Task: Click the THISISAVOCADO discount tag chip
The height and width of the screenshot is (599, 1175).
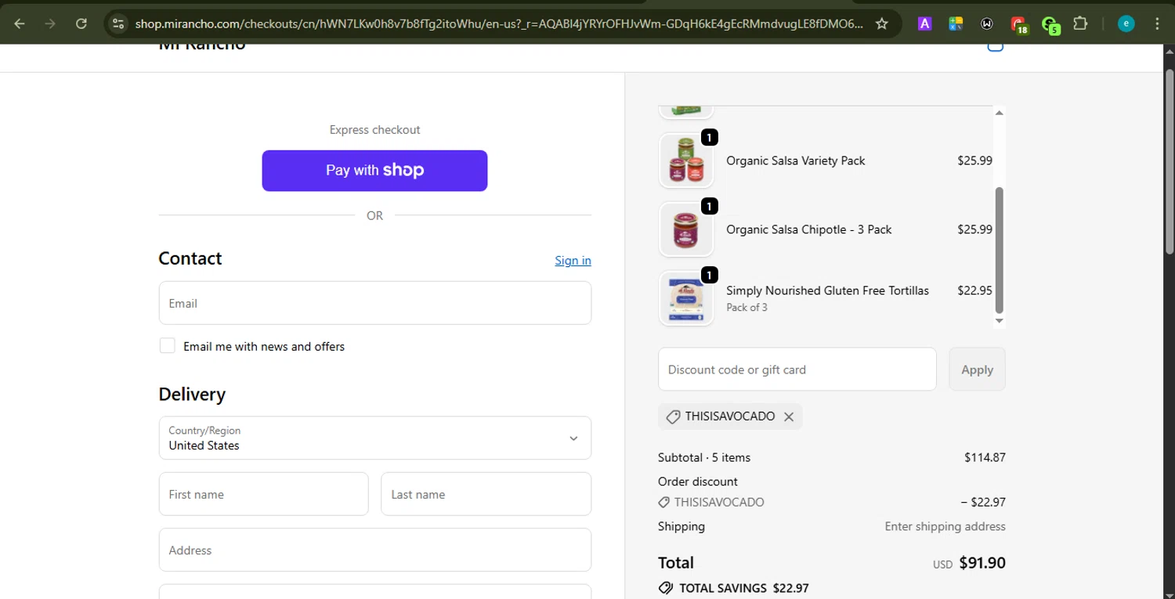Action: coord(730,417)
